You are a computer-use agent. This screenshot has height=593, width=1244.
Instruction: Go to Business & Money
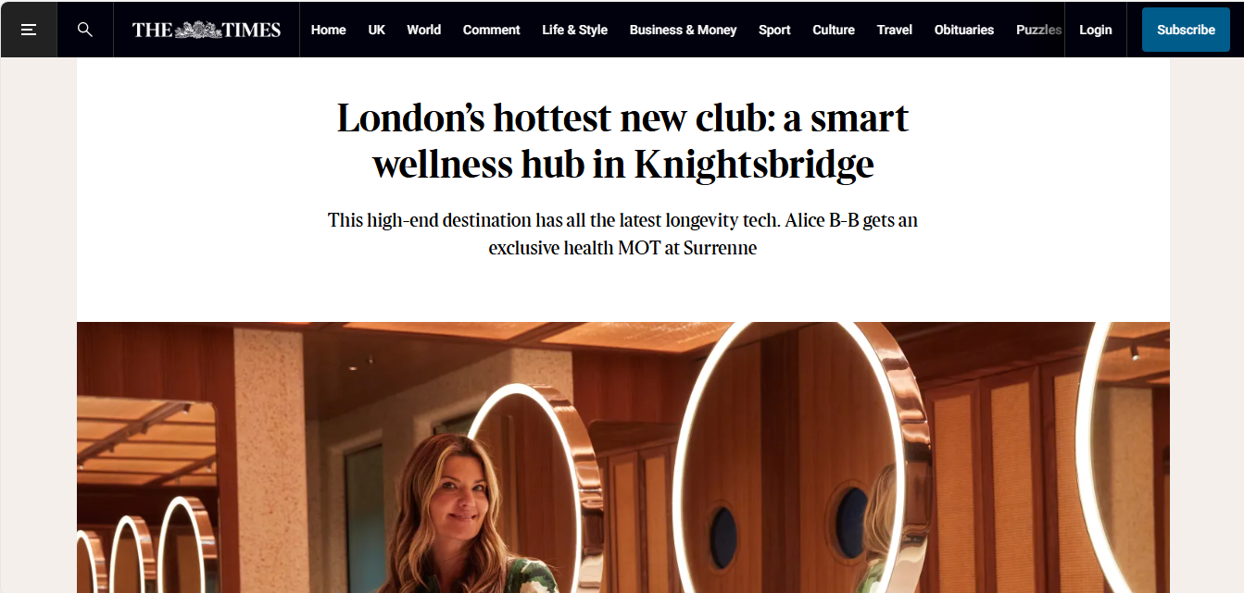pyautogui.click(x=683, y=30)
